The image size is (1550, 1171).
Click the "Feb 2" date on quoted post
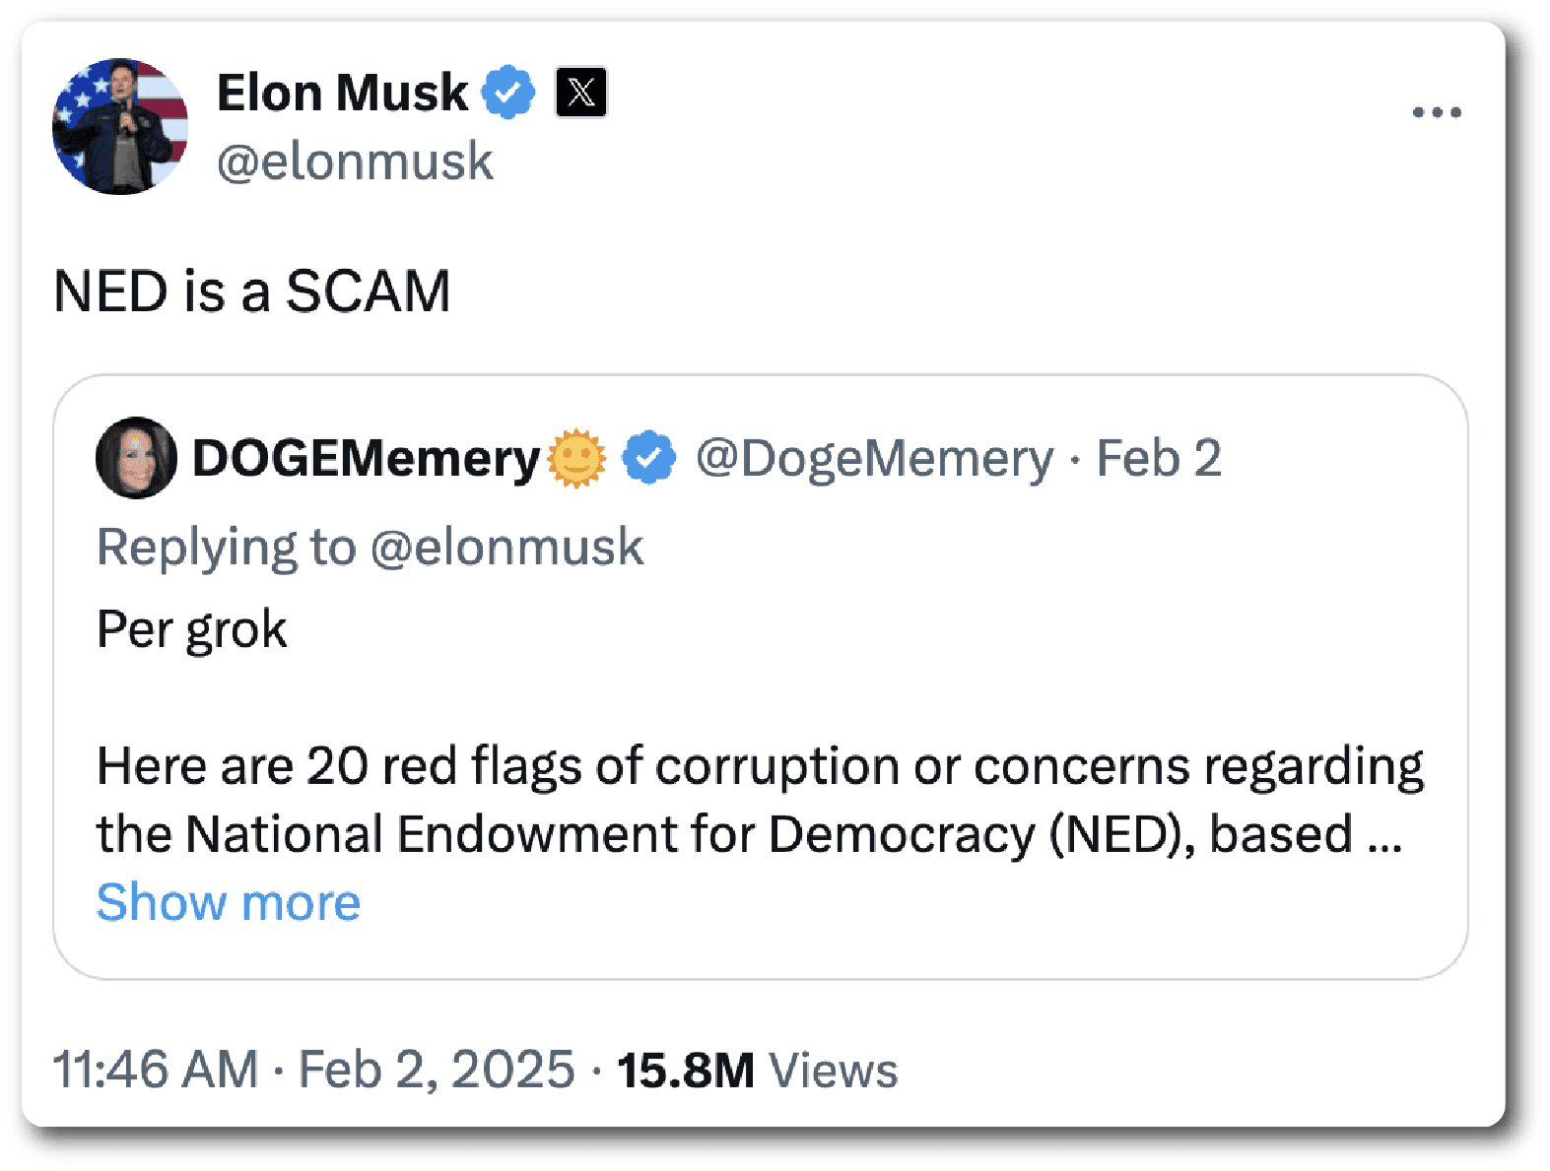tap(1159, 458)
